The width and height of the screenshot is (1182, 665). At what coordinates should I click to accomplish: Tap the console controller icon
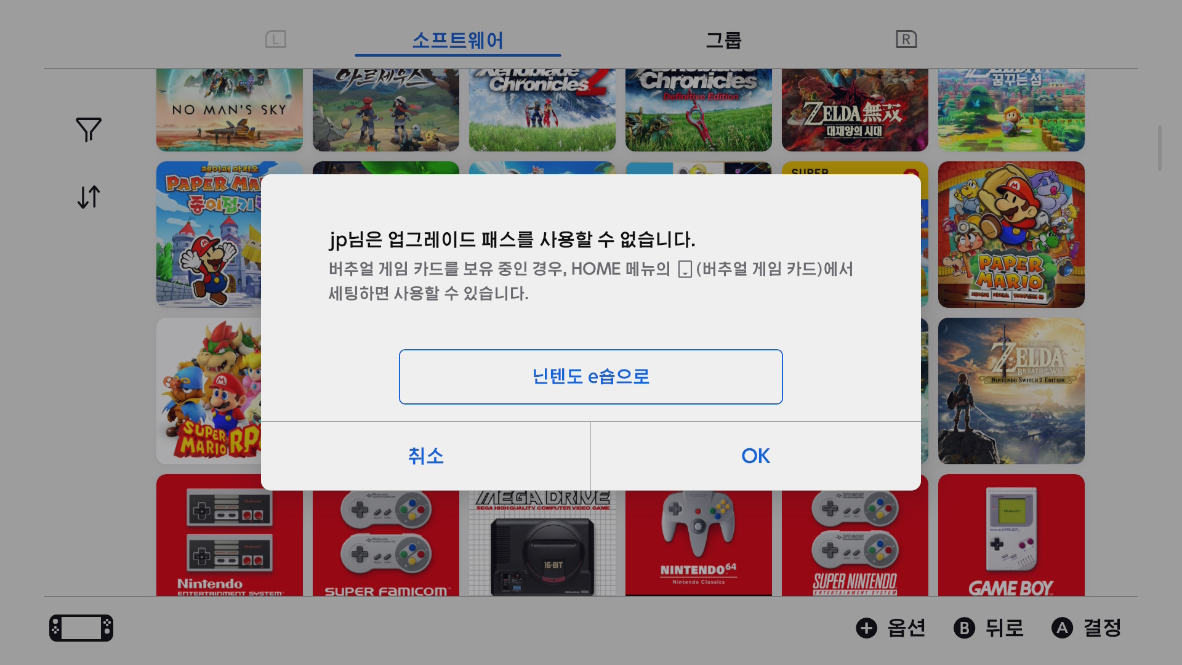(x=81, y=628)
